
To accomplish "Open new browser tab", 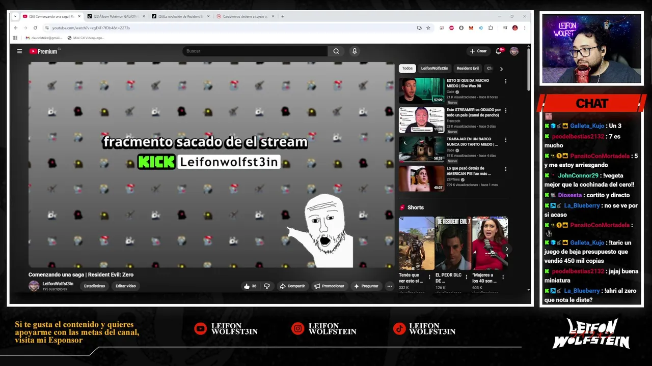I will click(283, 16).
